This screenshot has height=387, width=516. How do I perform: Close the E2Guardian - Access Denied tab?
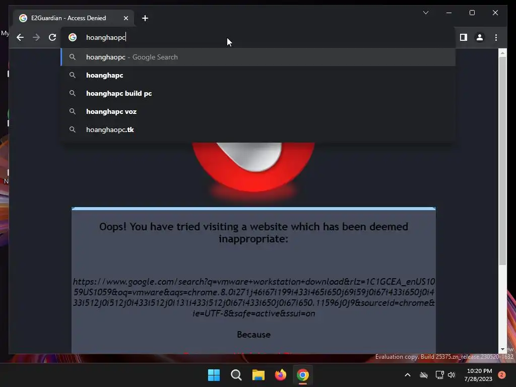[x=125, y=19]
